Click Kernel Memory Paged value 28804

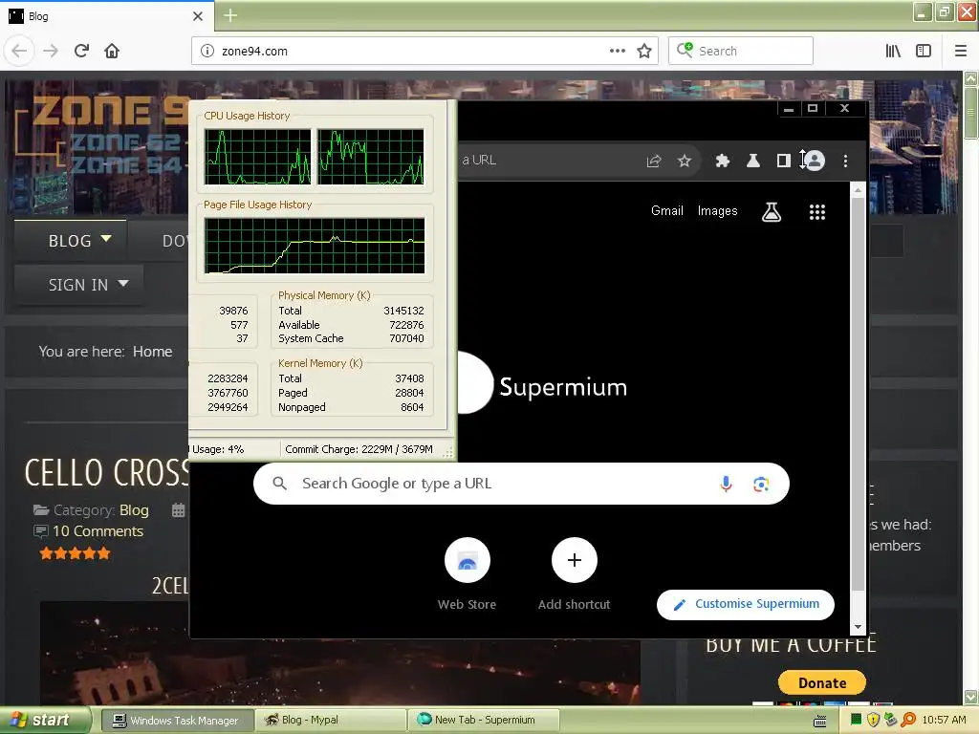(409, 393)
